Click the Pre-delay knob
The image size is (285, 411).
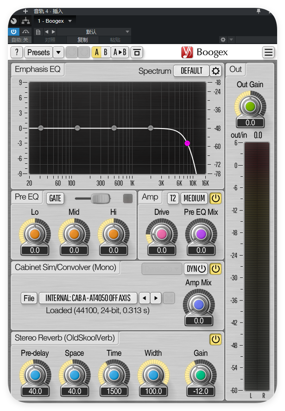[x=35, y=375]
